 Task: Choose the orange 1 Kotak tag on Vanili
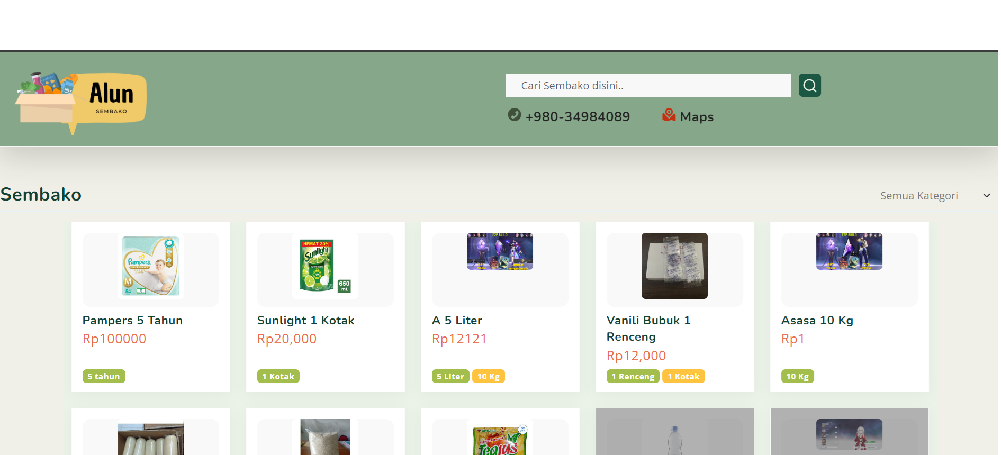click(x=683, y=376)
